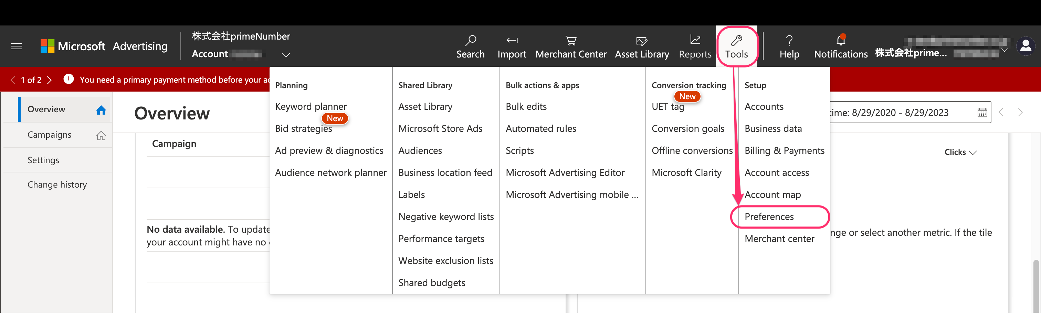
Task: Open Billing & Payments
Action: (785, 151)
